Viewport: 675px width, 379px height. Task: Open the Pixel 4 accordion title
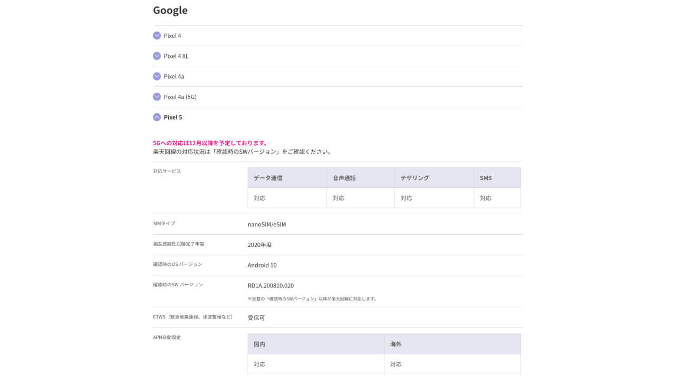tap(172, 36)
